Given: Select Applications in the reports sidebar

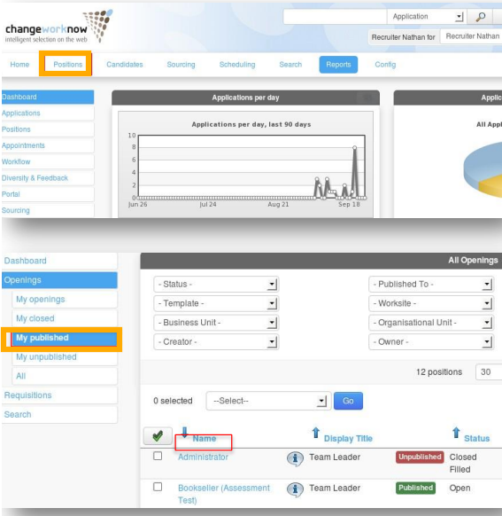Looking at the screenshot, I should (48, 113).
